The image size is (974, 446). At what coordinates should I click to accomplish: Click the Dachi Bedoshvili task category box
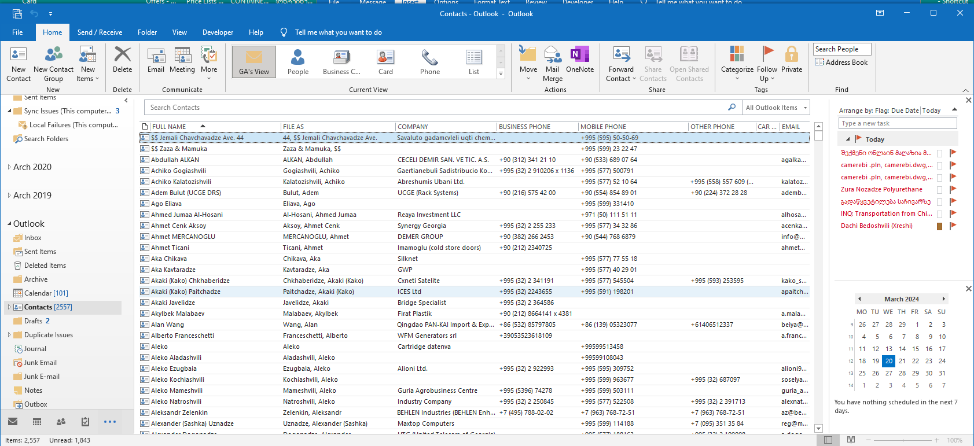pyautogui.click(x=939, y=226)
